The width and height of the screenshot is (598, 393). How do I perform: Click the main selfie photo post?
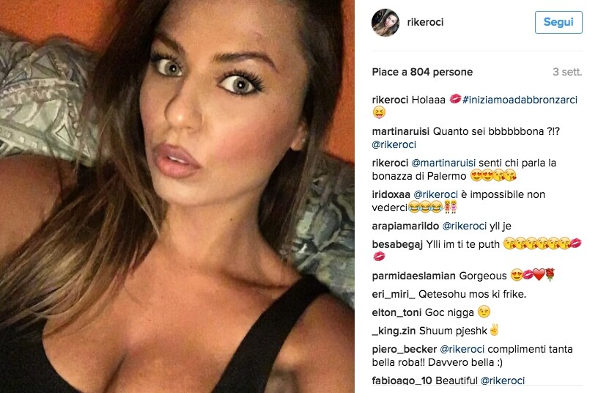tap(177, 196)
